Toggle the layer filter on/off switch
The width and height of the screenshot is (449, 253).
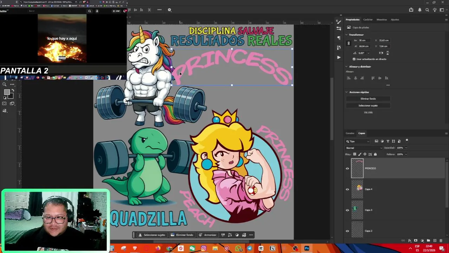tap(407, 141)
